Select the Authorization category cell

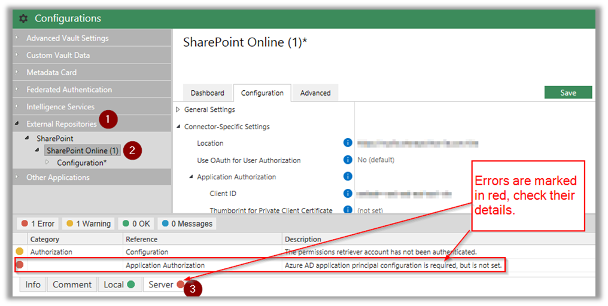[x=51, y=252]
